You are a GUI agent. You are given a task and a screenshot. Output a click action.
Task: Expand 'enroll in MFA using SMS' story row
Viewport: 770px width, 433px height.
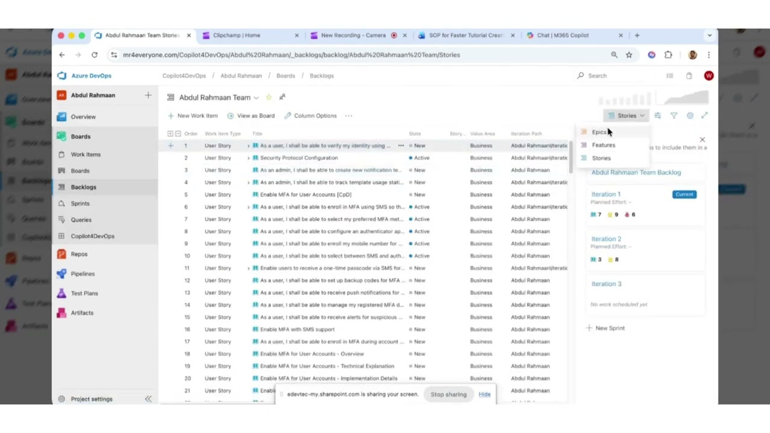click(x=248, y=207)
